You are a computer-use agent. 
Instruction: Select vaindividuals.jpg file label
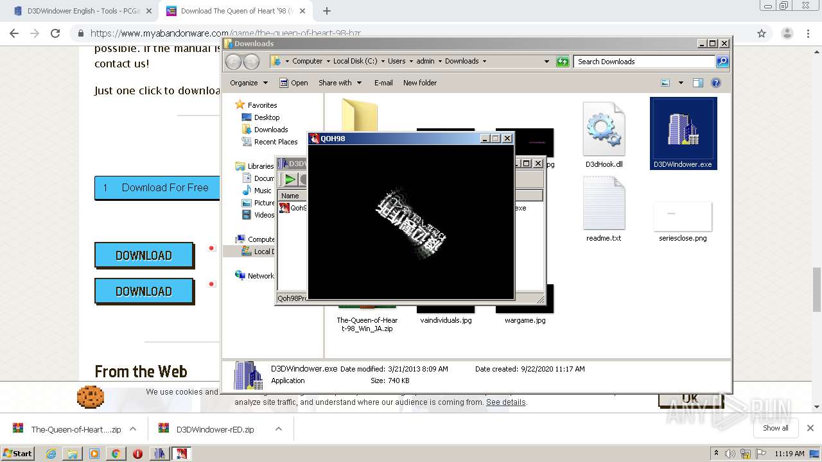(446, 320)
